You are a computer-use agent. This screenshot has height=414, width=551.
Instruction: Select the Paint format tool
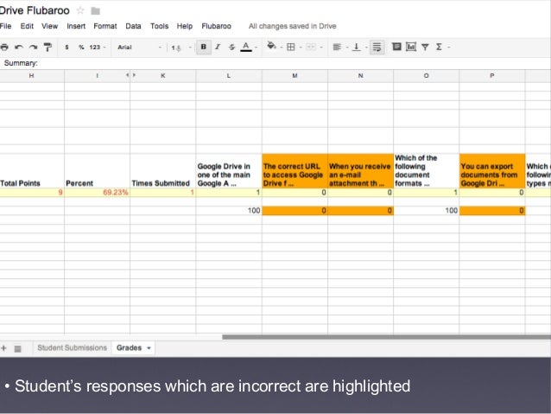(47, 47)
